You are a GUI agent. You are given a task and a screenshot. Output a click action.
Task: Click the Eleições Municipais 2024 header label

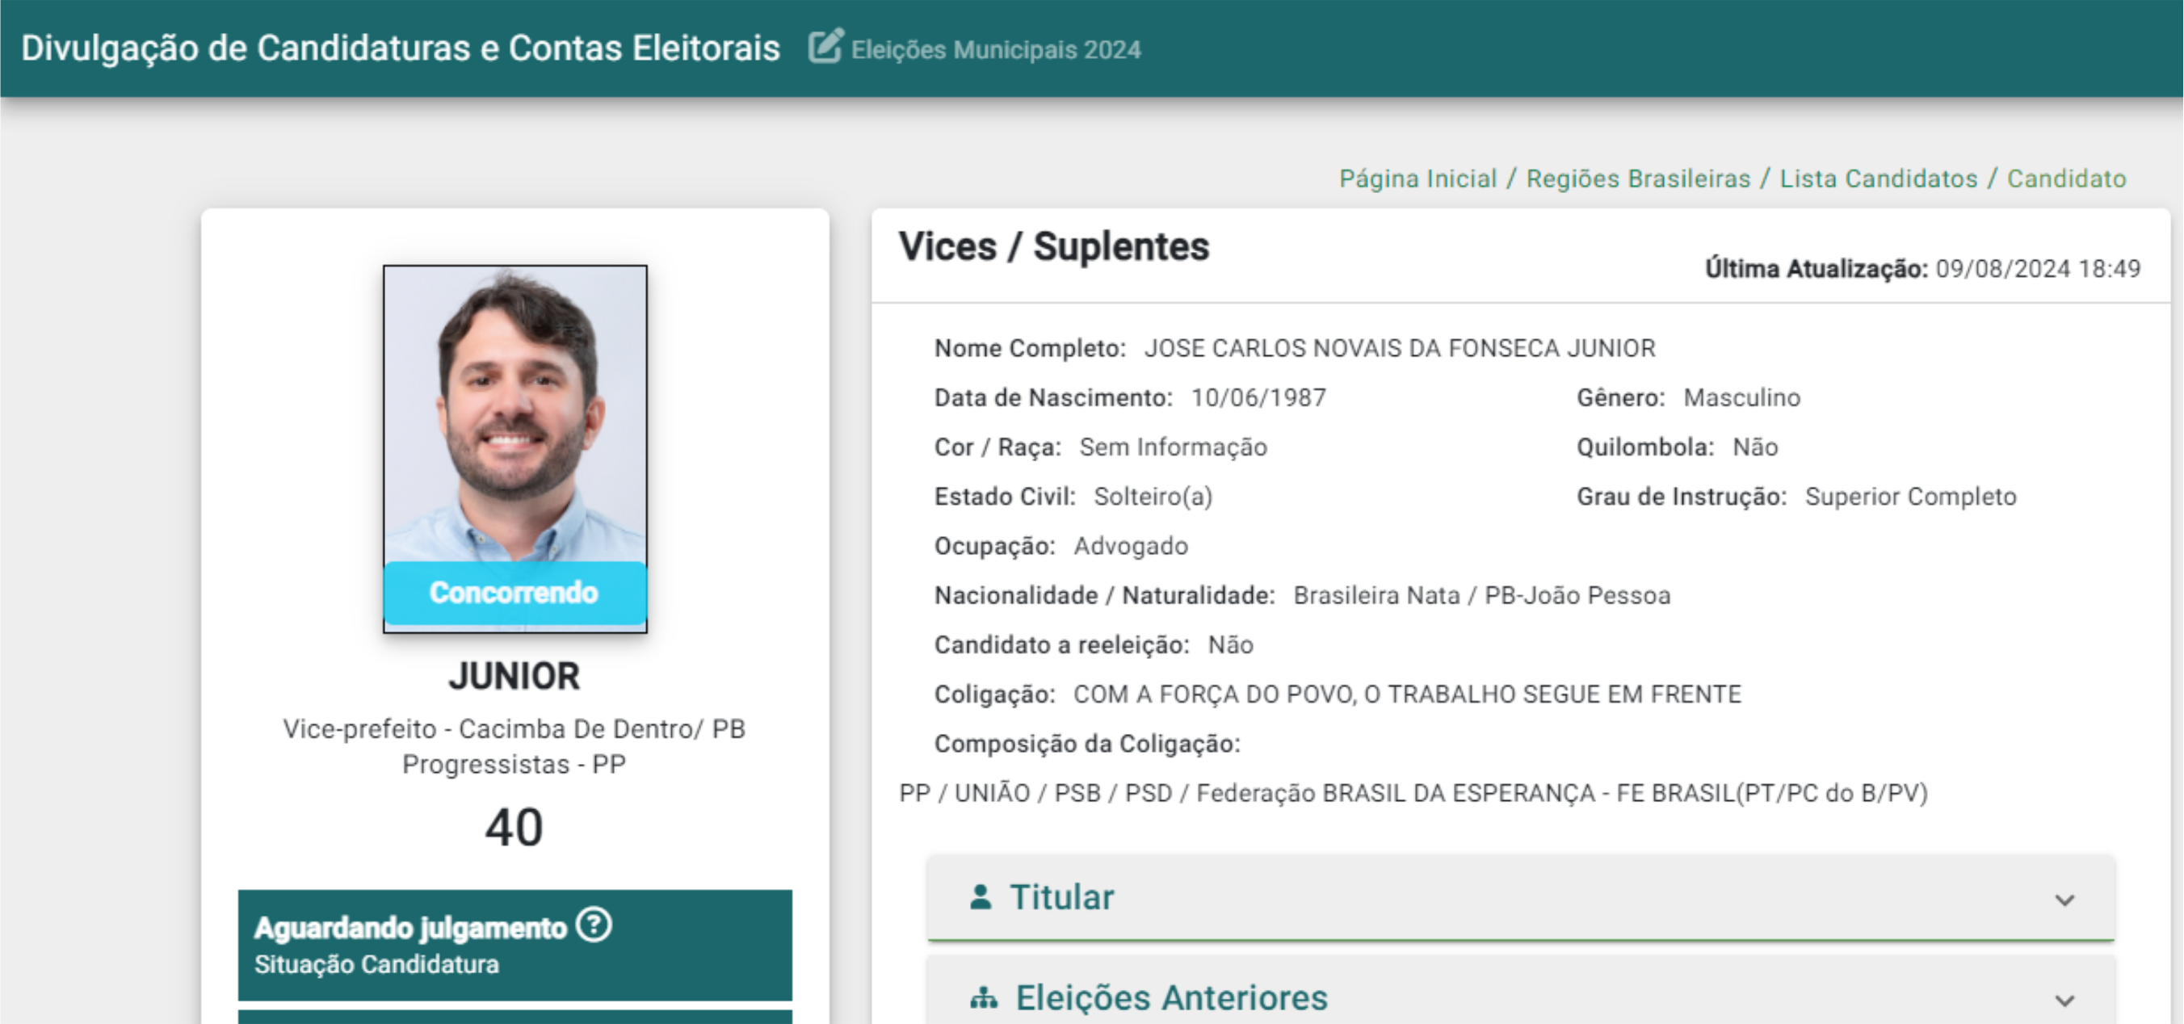click(995, 50)
